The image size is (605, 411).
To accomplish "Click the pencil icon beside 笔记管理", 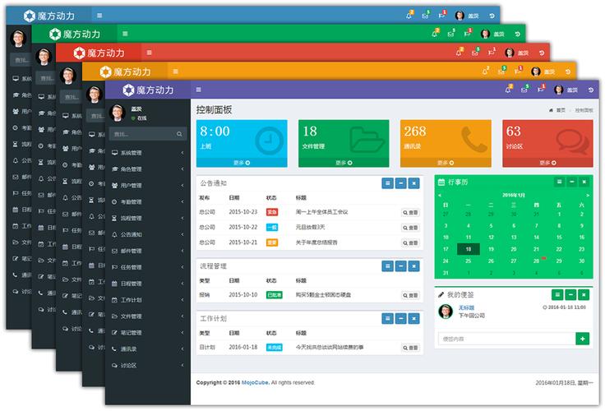I will point(114,332).
